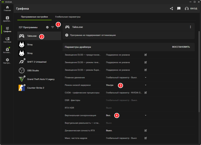Open the Talos.exe panel three-dot menu
The height and width of the screenshot is (145, 201).
(190, 27)
